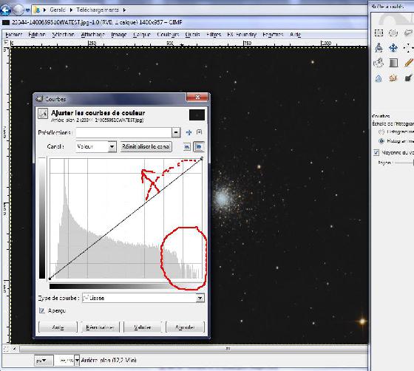
Task: Select the first histogram scale radio button
Action: coord(381,132)
